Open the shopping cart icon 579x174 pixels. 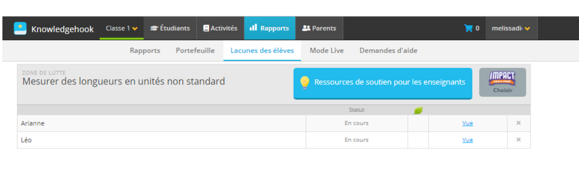(468, 28)
